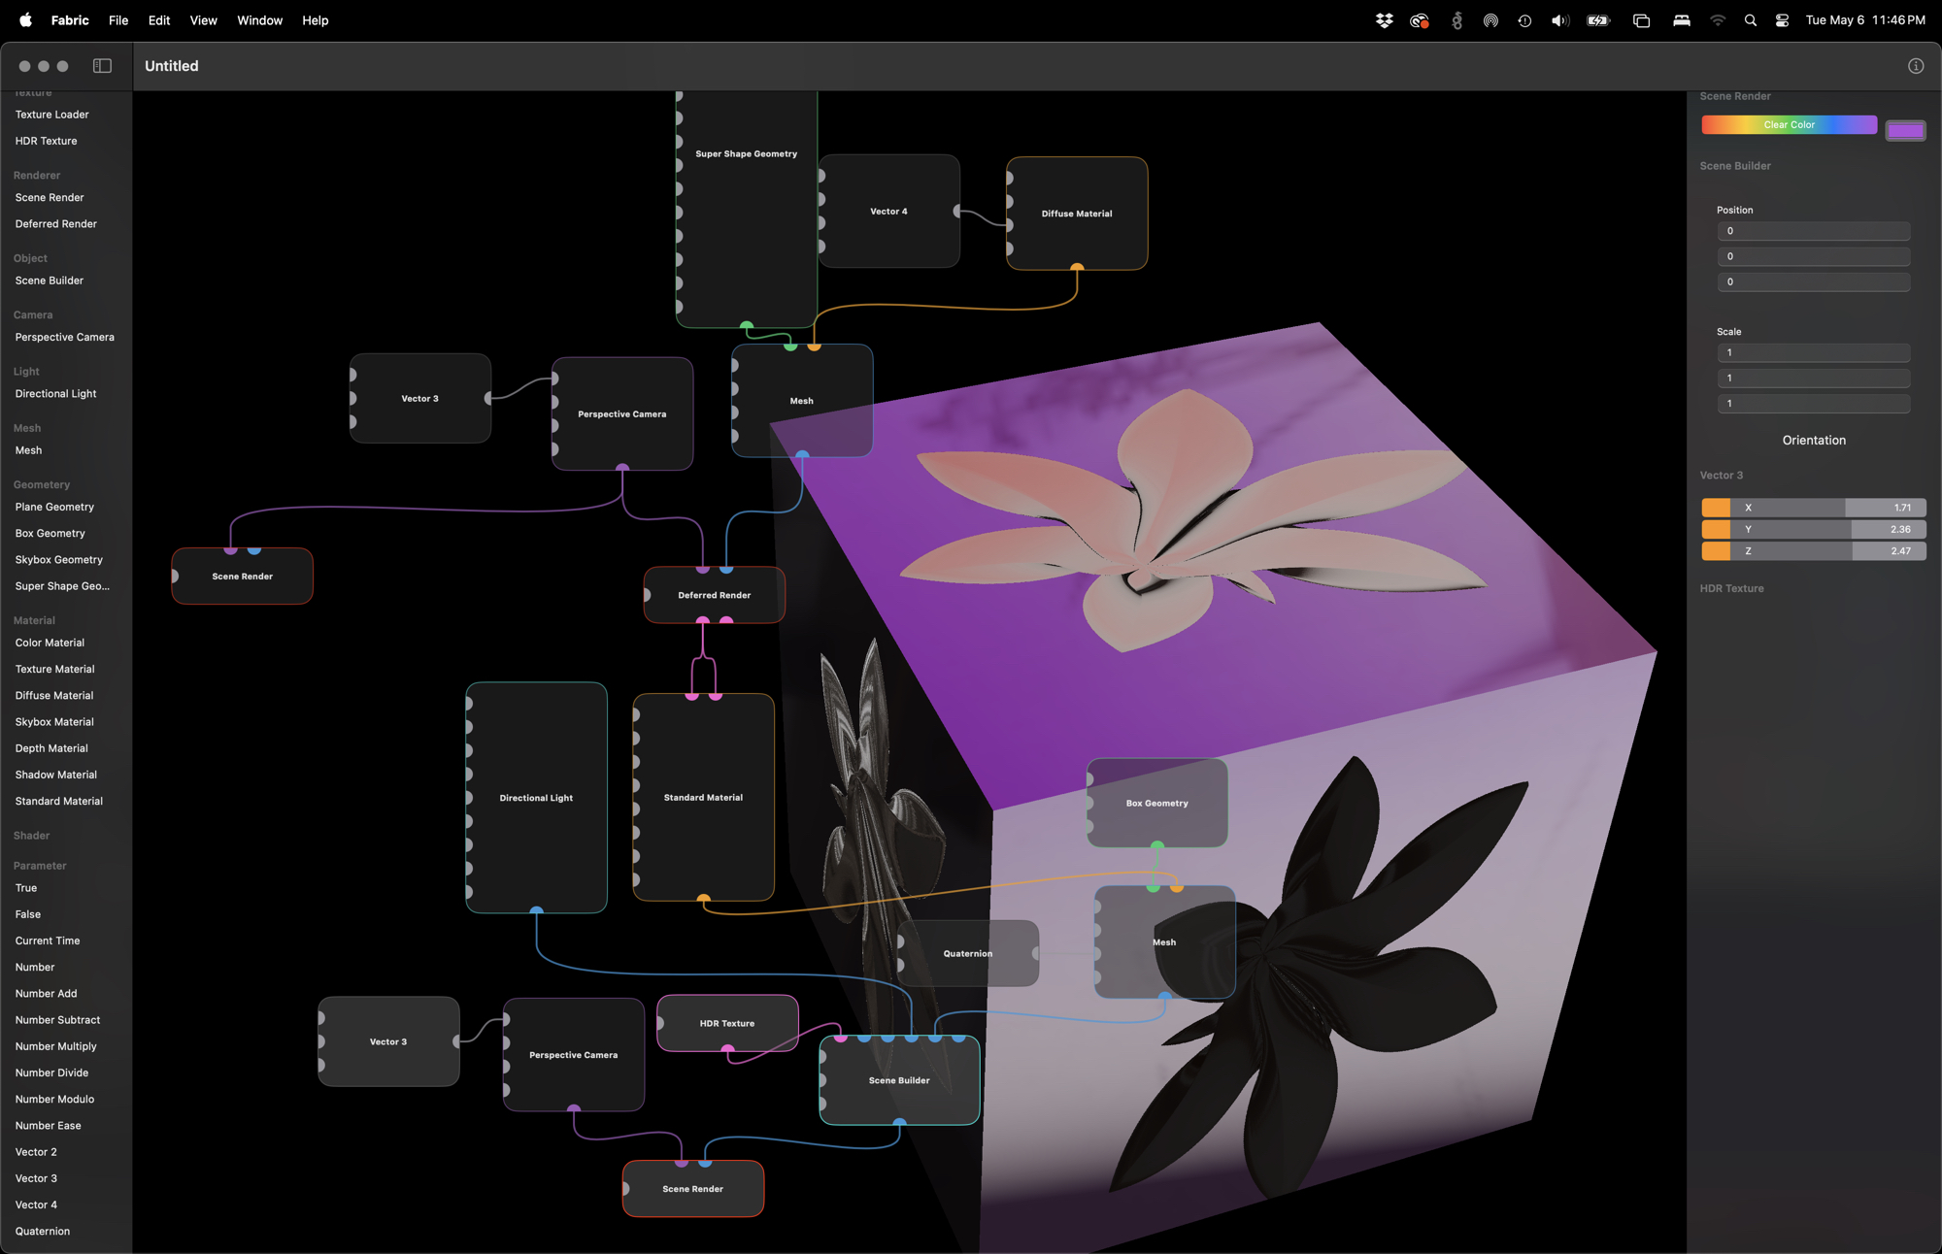
Task: Add a Texture Loader node
Action: click(x=52, y=115)
